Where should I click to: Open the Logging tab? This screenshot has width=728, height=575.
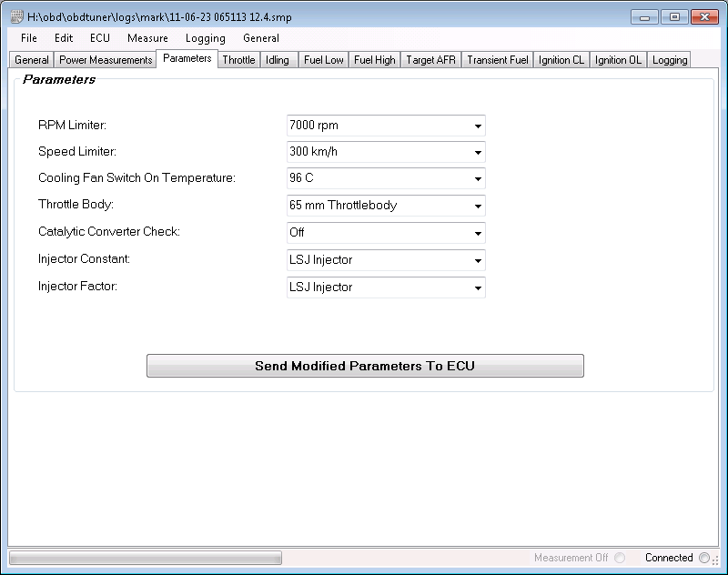(670, 60)
